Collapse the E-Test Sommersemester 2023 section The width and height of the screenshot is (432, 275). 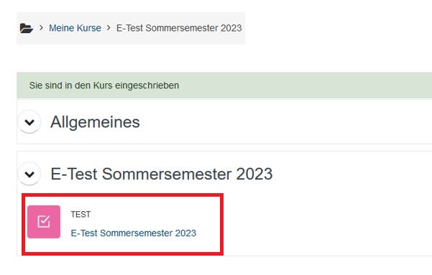click(x=29, y=174)
